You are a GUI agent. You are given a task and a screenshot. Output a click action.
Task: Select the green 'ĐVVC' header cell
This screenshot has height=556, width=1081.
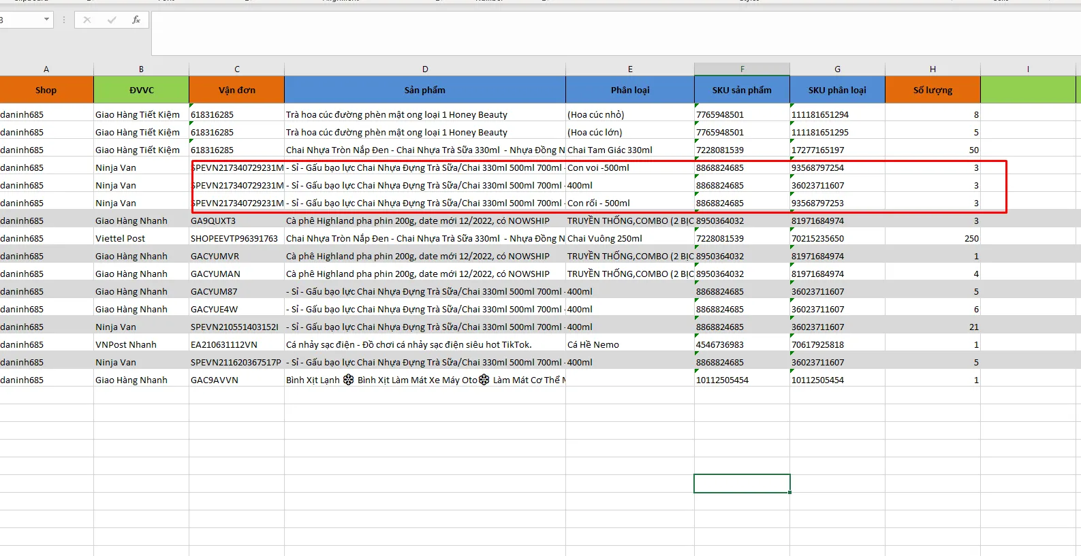click(x=142, y=90)
